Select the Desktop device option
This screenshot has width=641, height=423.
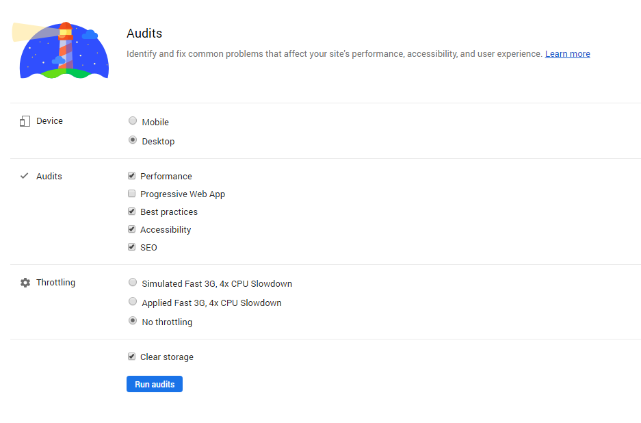click(x=133, y=140)
